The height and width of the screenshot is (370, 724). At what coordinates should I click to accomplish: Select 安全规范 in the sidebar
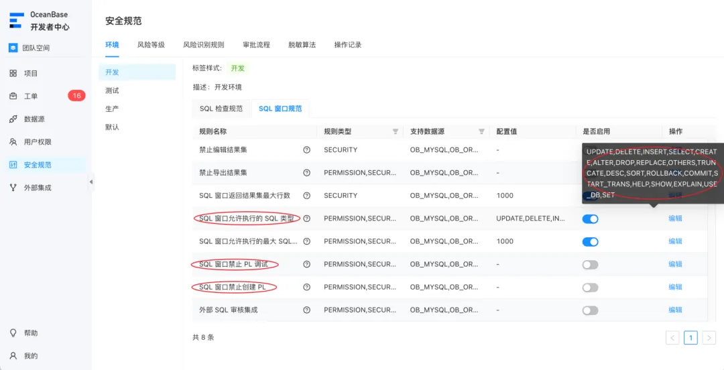tap(46, 165)
